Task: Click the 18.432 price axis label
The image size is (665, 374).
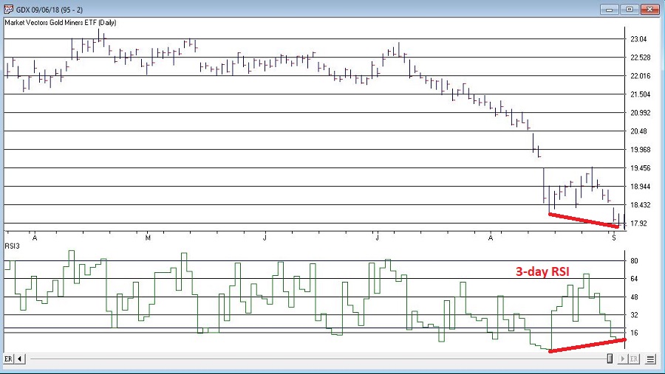Action: [640, 205]
